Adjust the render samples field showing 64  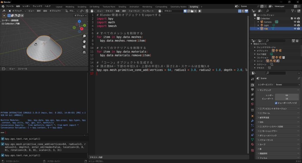(x=287, y=96)
